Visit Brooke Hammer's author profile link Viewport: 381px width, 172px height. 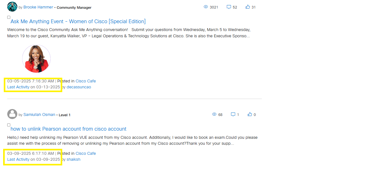click(x=38, y=7)
